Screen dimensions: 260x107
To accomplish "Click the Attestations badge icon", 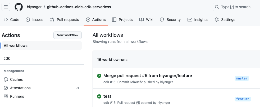I will [x=6, y=88].
